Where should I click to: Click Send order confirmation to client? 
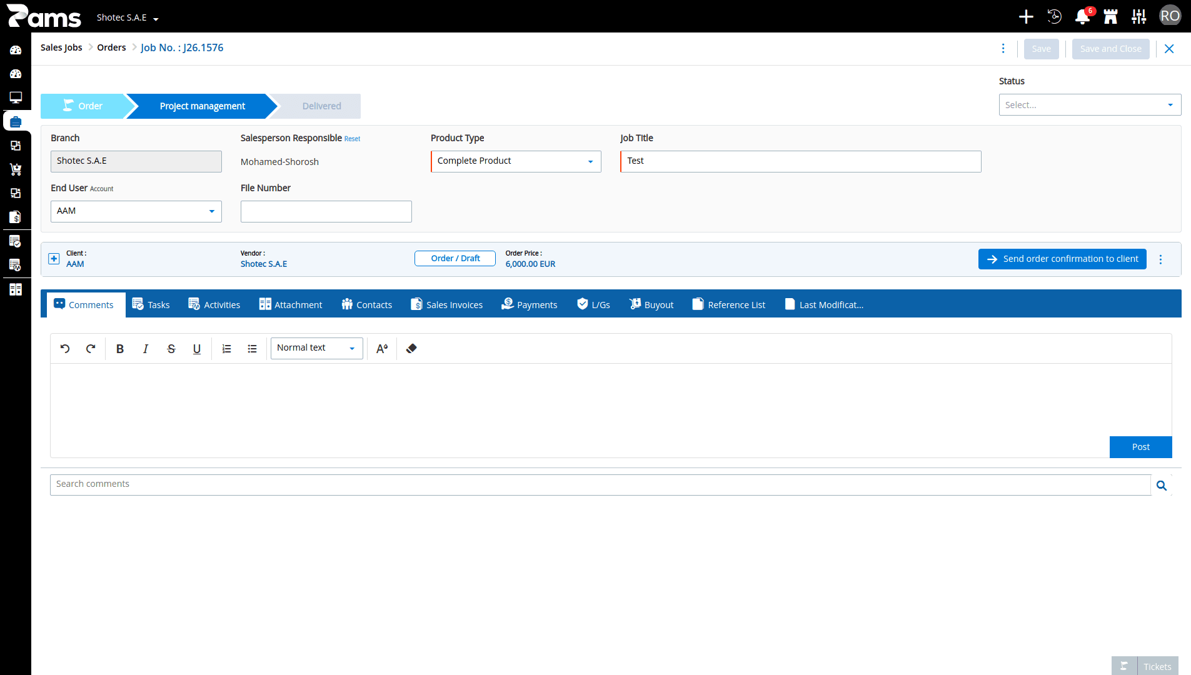(x=1062, y=259)
